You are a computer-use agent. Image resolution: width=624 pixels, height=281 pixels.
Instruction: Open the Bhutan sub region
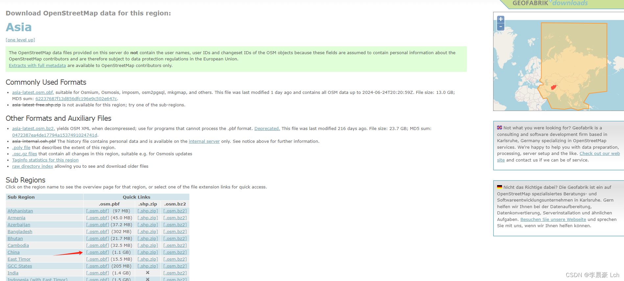pos(15,238)
